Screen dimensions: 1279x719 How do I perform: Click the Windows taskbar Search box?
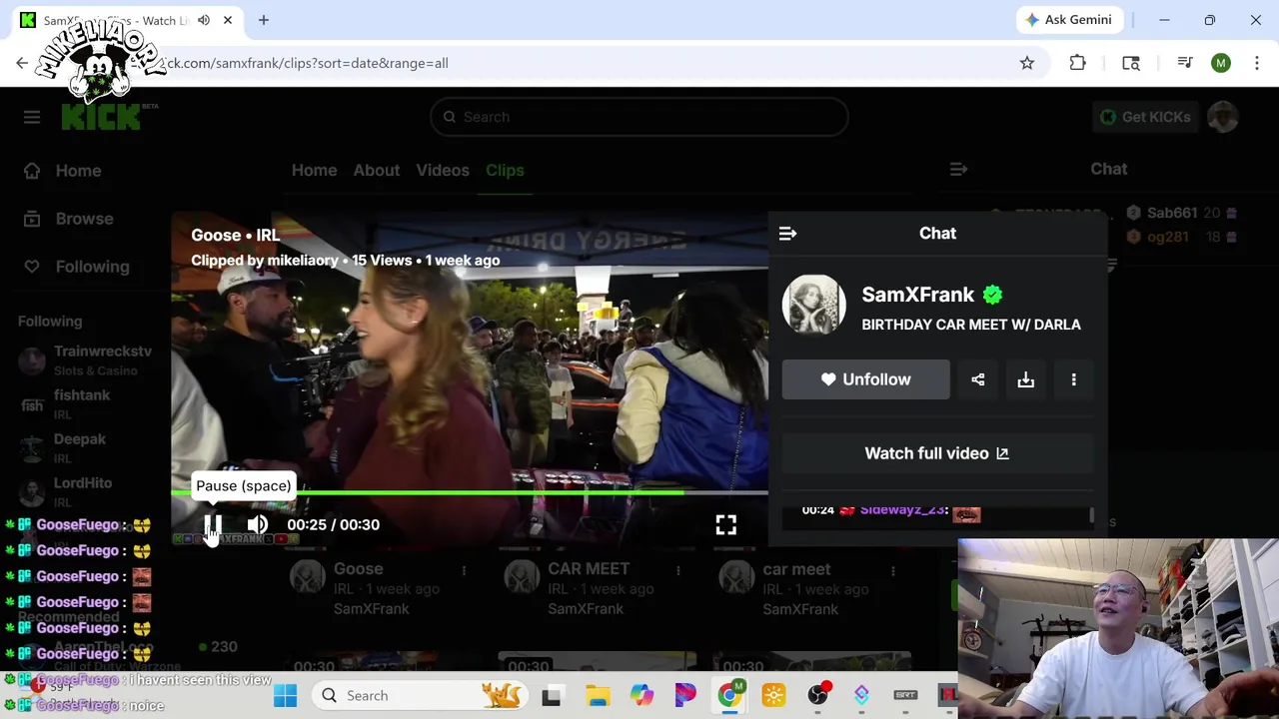420,695
